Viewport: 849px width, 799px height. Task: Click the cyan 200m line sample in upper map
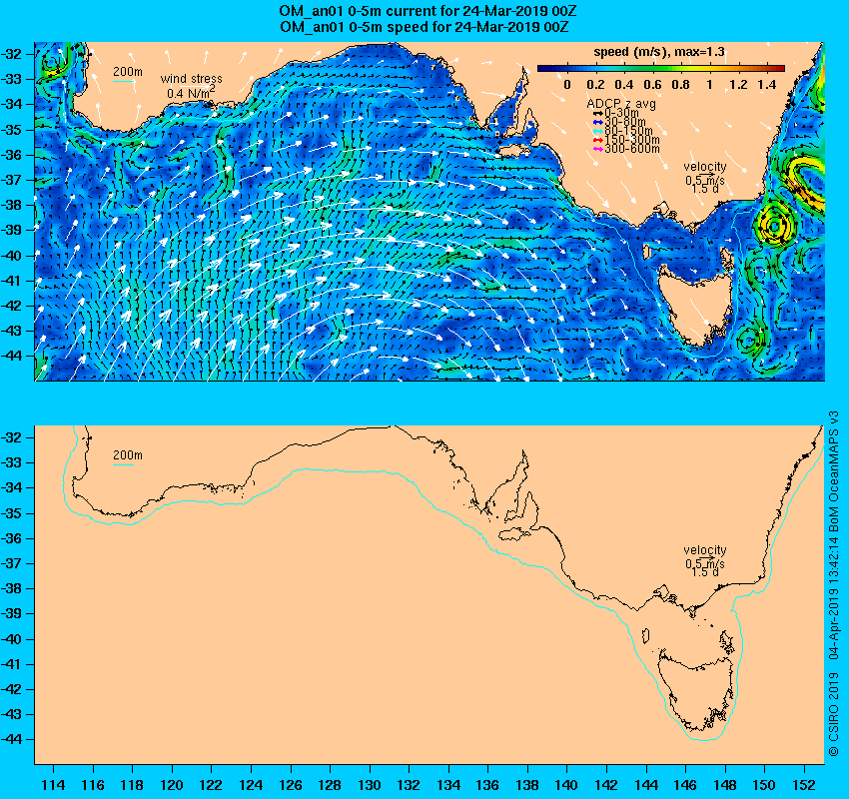[124, 82]
